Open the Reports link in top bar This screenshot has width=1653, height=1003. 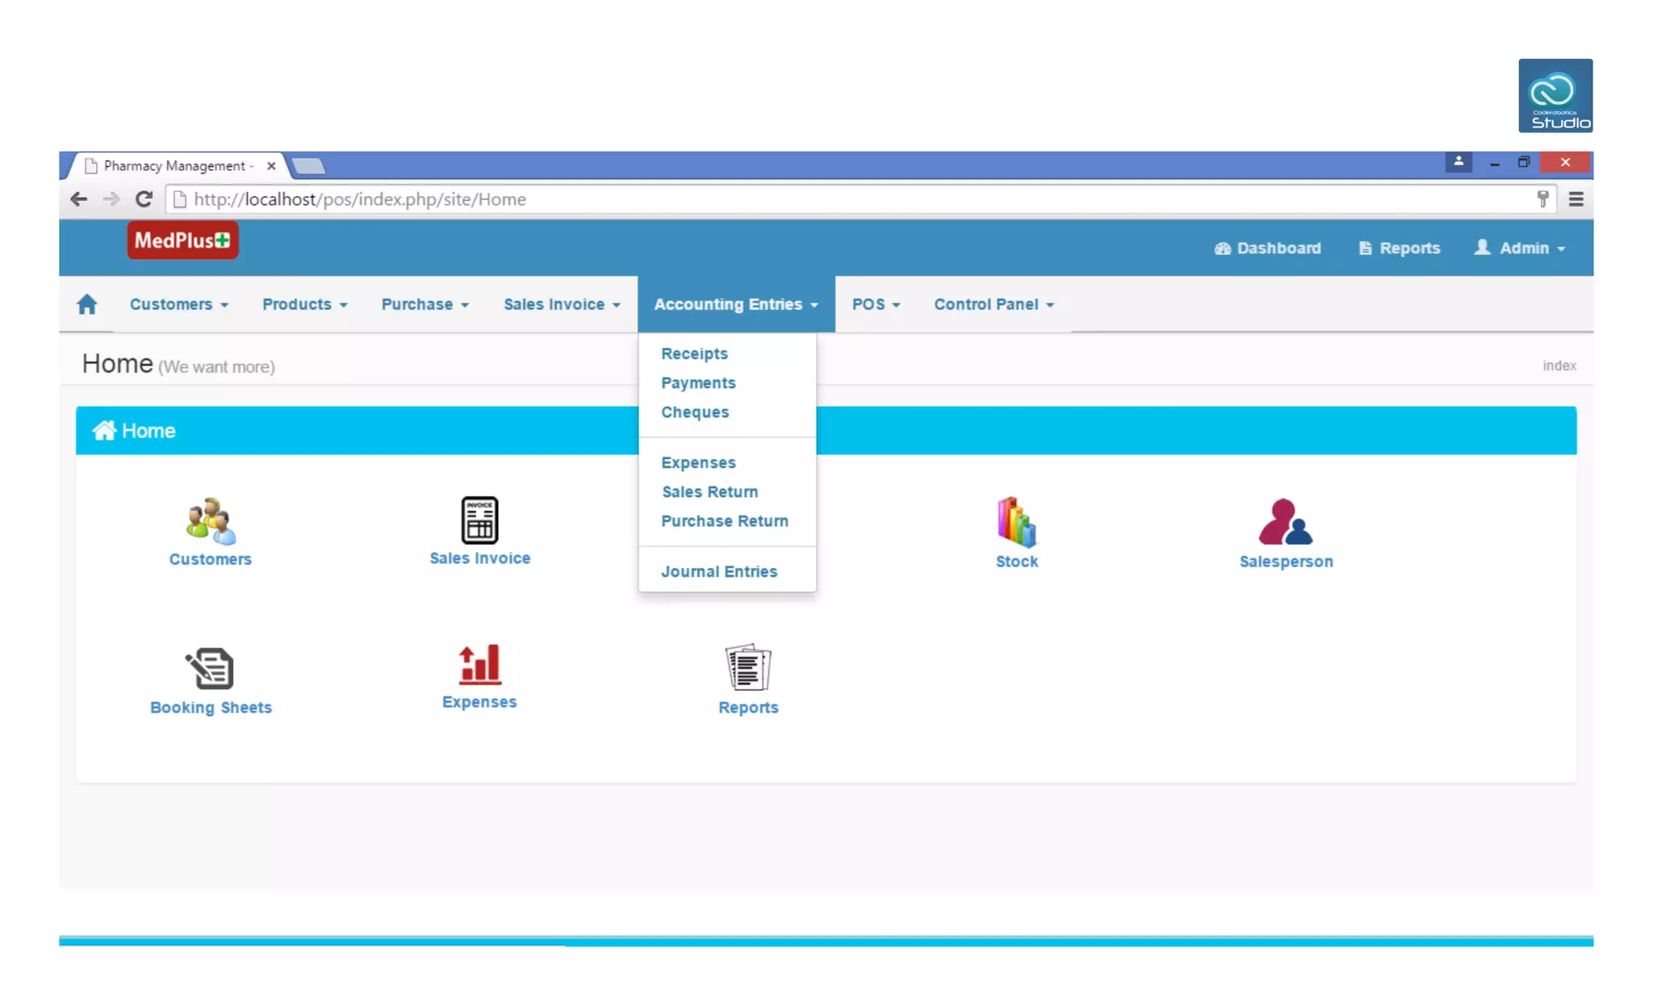click(x=1400, y=248)
